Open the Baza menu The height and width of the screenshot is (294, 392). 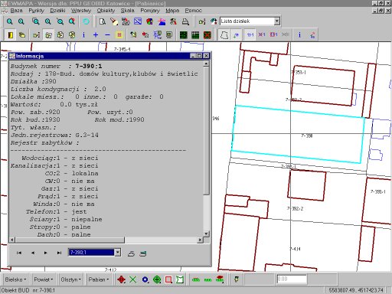click(16, 11)
